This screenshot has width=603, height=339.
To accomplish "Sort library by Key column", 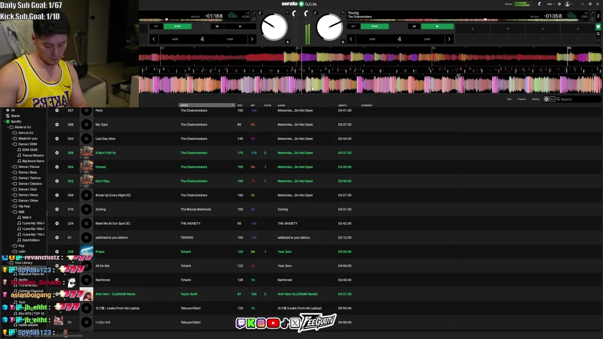I will [253, 105].
